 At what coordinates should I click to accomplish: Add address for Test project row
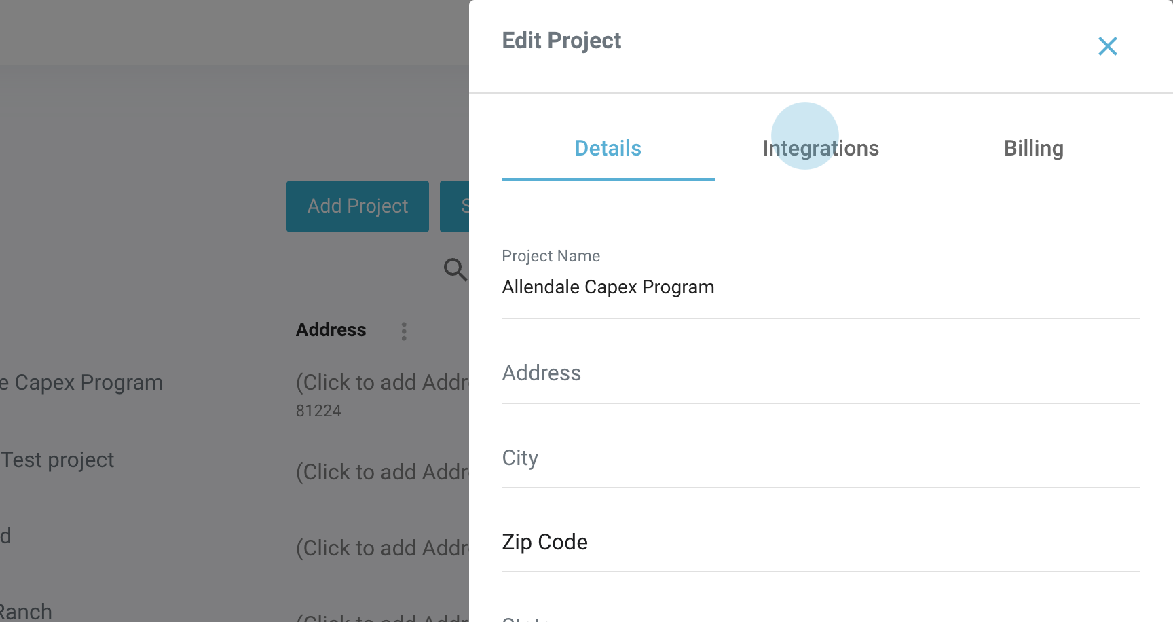(382, 473)
